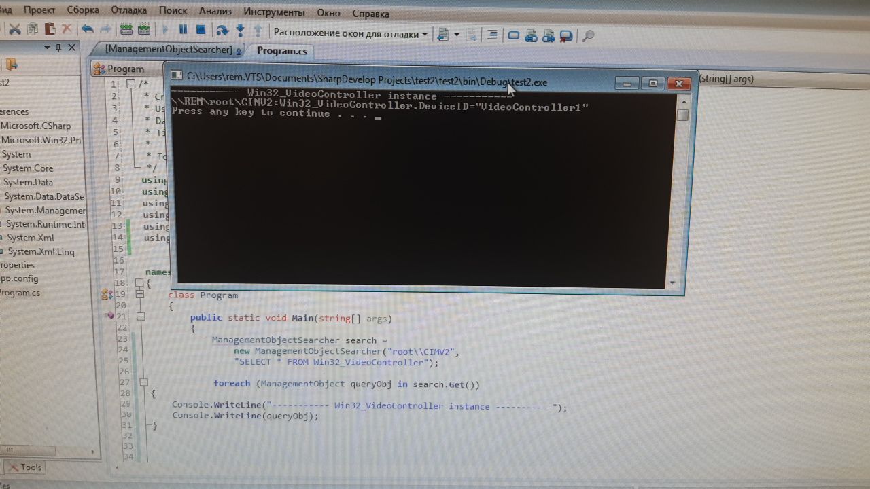Open the Tools tab at bottom left

pyautogui.click(x=26, y=467)
